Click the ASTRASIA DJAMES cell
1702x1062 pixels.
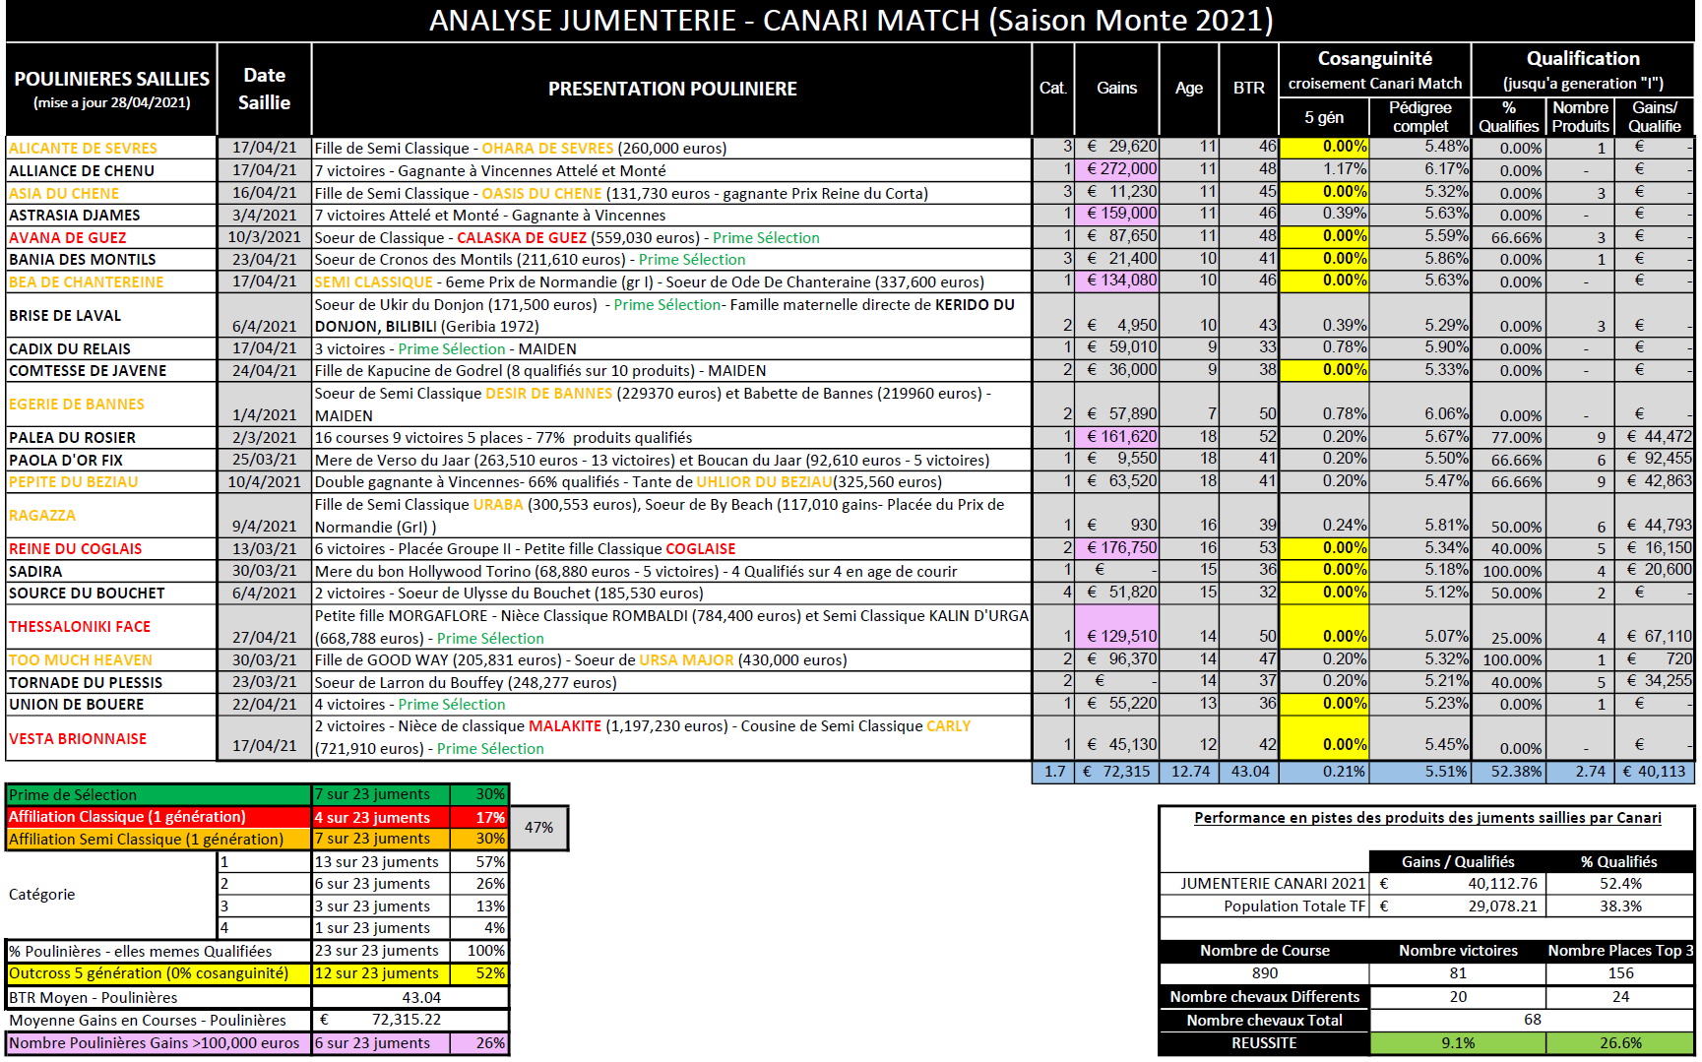click(x=111, y=215)
